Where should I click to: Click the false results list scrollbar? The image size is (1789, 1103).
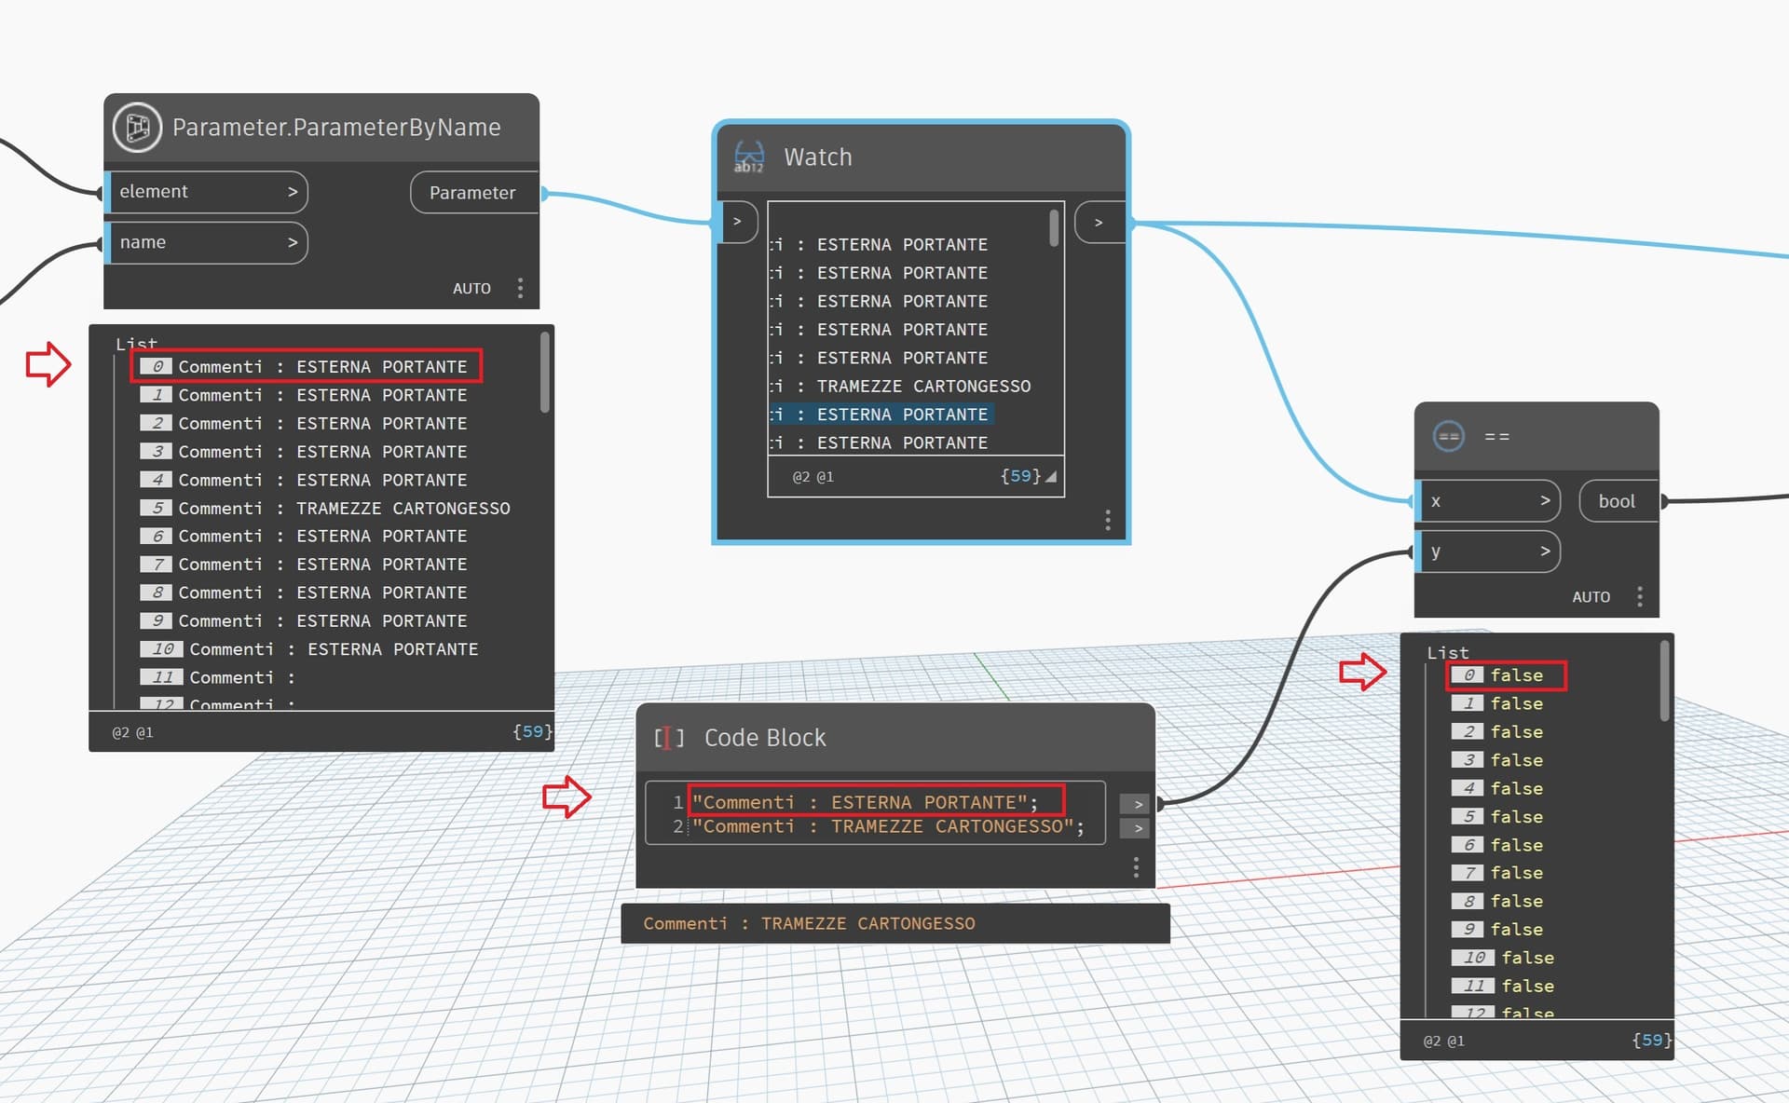click(1664, 680)
